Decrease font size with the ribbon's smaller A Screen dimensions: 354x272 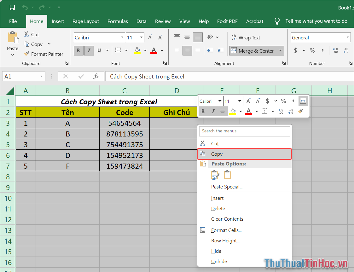tap(160, 37)
